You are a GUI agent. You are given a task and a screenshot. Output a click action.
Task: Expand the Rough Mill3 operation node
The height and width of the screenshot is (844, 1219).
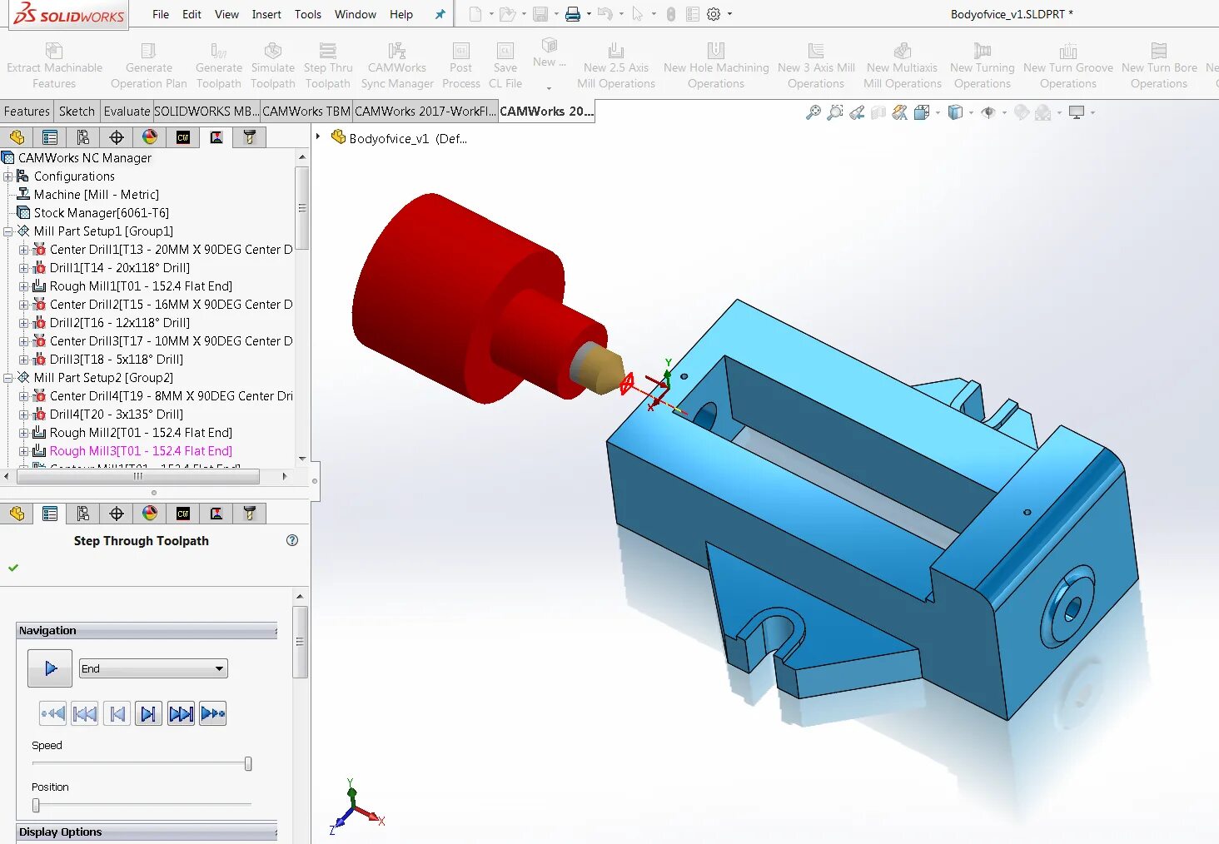pyautogui.click(x=23, y=451)
